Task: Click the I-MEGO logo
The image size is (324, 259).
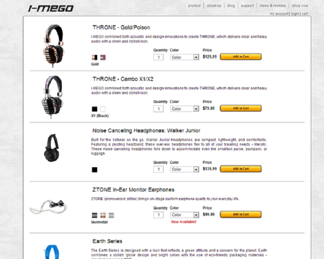Action: [50, 8]
